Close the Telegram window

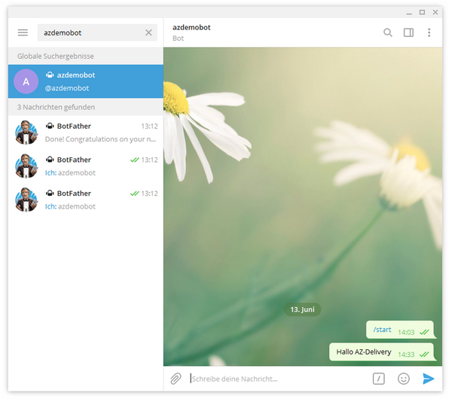(x=435, y=12)
